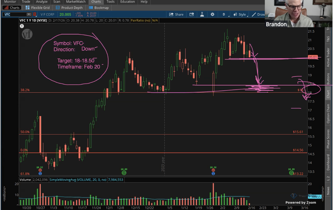This screenshot has height=210, width=333.
Task: Click the chart alert exclamation icon
Action: pyautogui.click(x=22, y=26)
